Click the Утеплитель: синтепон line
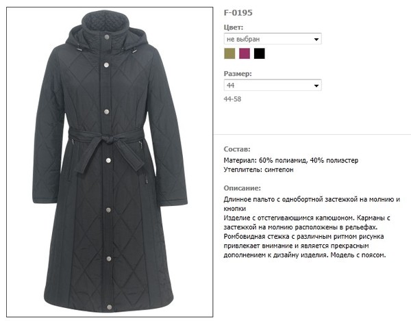411x321 pixels. click(x=258, y=170)
